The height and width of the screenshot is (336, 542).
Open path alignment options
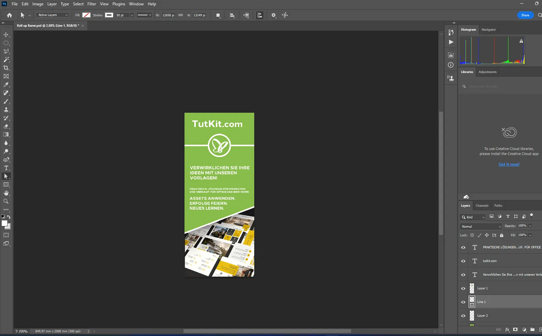(232, 15)
